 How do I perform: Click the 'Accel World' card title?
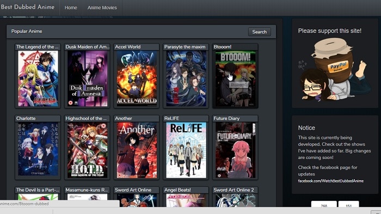127,47
